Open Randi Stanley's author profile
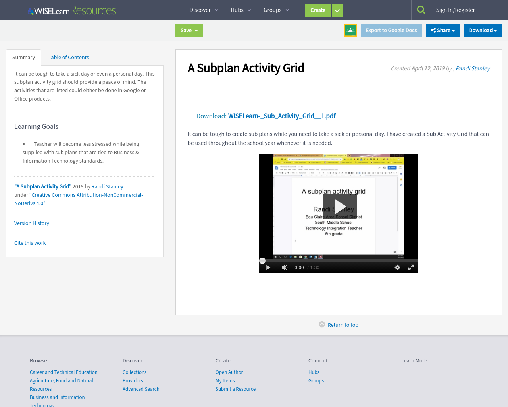508x407 pixels. tap(472, 68)
